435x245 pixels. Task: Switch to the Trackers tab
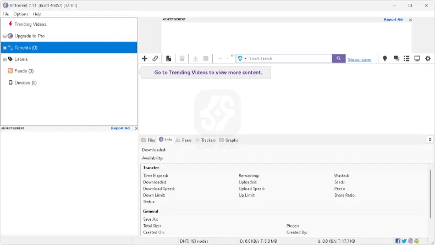click(205, 140)
